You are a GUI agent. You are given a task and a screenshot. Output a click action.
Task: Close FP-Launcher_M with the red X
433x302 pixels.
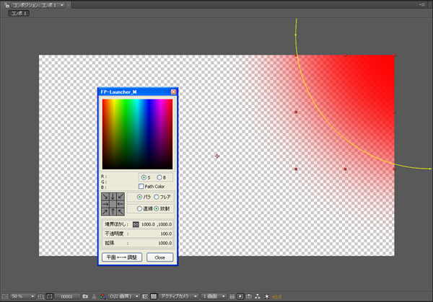(173, 92)
